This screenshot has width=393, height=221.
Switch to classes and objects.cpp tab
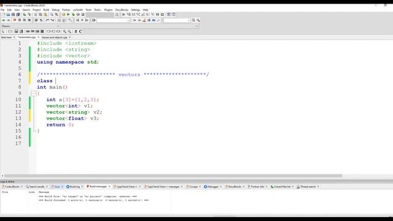tap(55, 37)
